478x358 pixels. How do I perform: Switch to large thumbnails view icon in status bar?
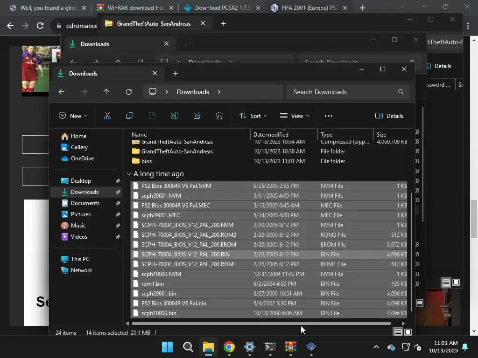coord(408,332)
